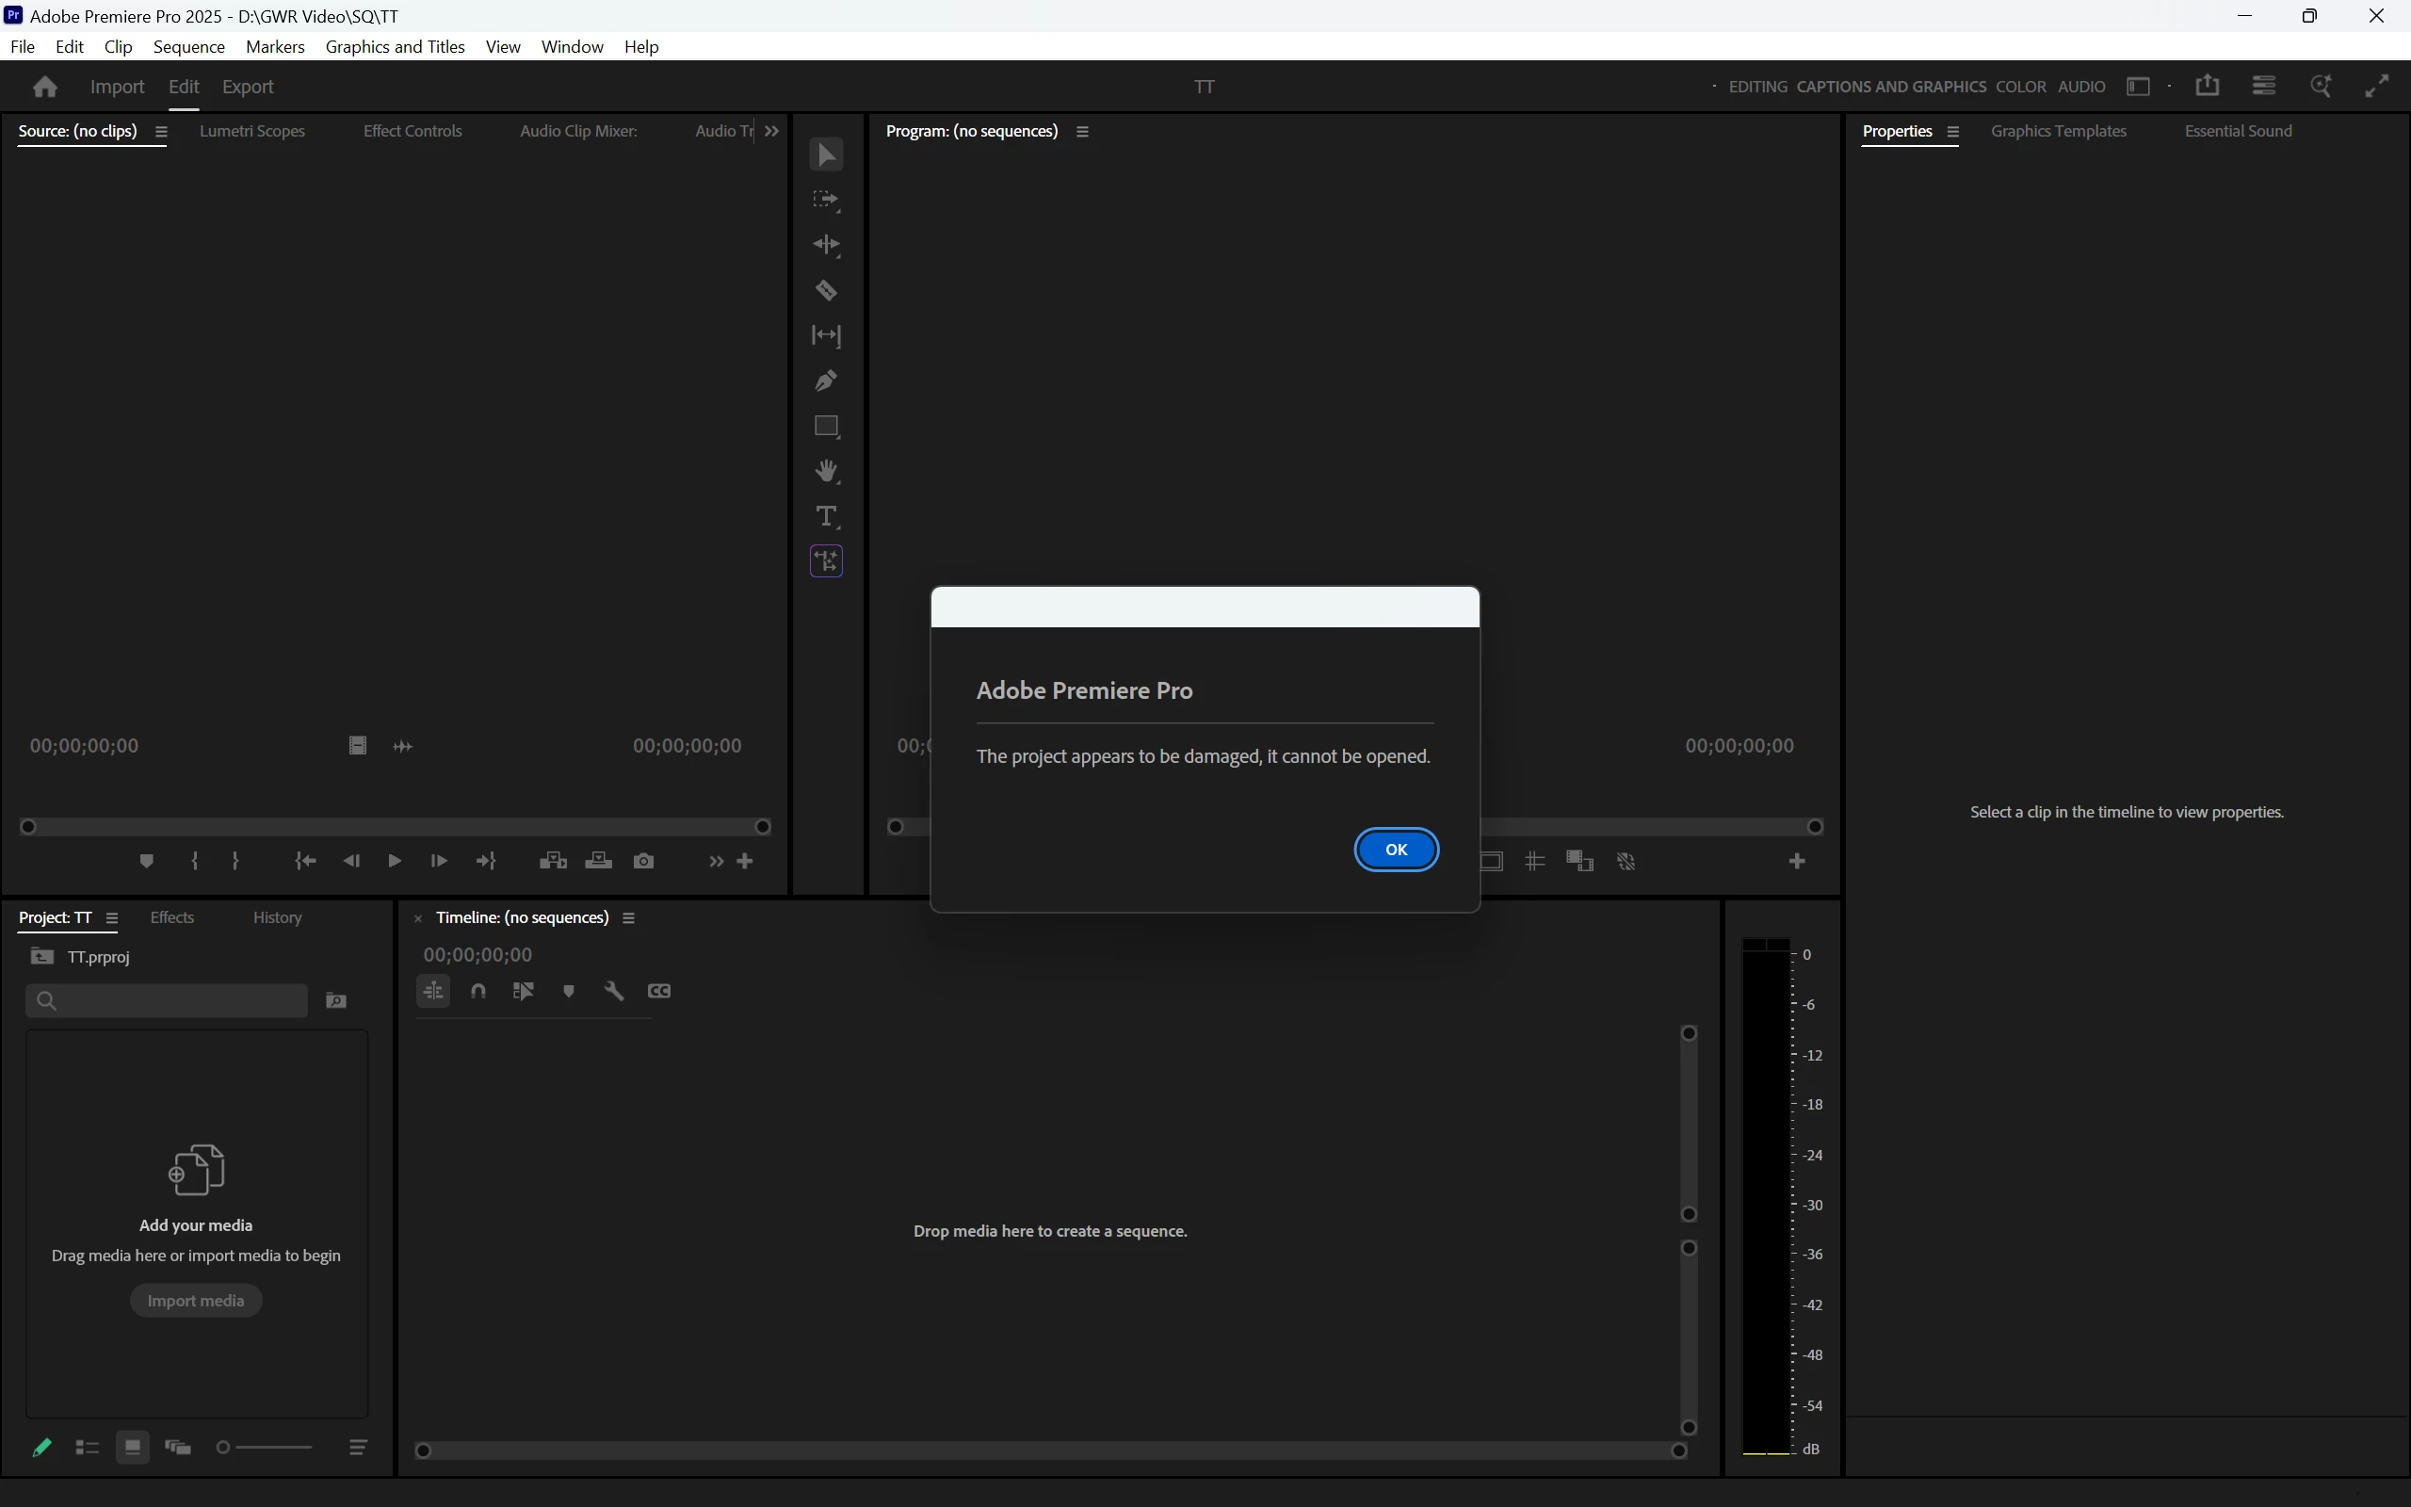This screenshot has height=1507, width=2411.
Task: Click the Home icon
Action: point(45,87)
